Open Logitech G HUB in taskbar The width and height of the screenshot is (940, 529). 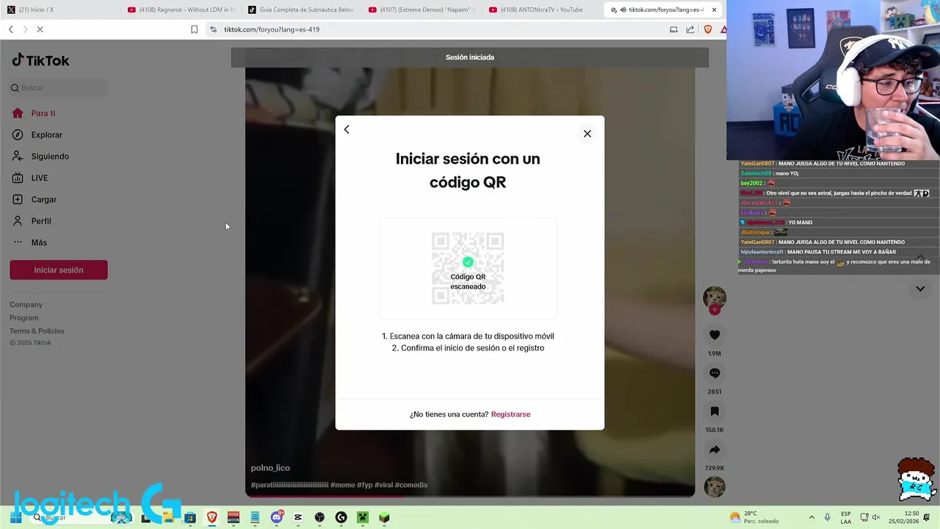coord(341,517)
